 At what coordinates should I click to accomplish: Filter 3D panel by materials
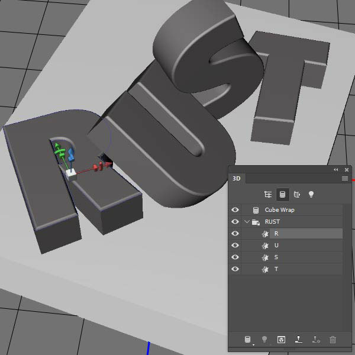tap(297, 195)
